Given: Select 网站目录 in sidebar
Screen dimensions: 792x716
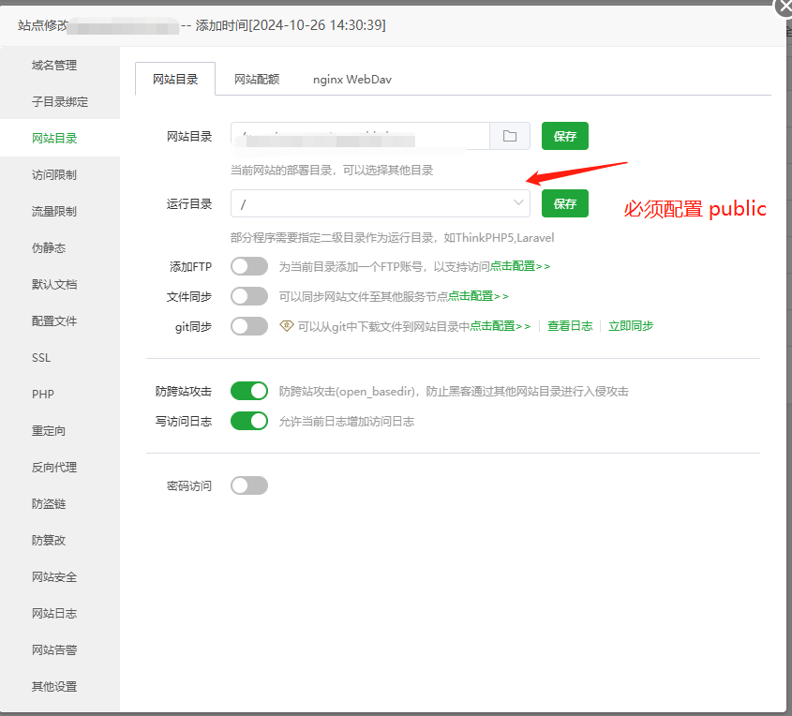Looking at the screenshot, I should click(x=54, y=139).
